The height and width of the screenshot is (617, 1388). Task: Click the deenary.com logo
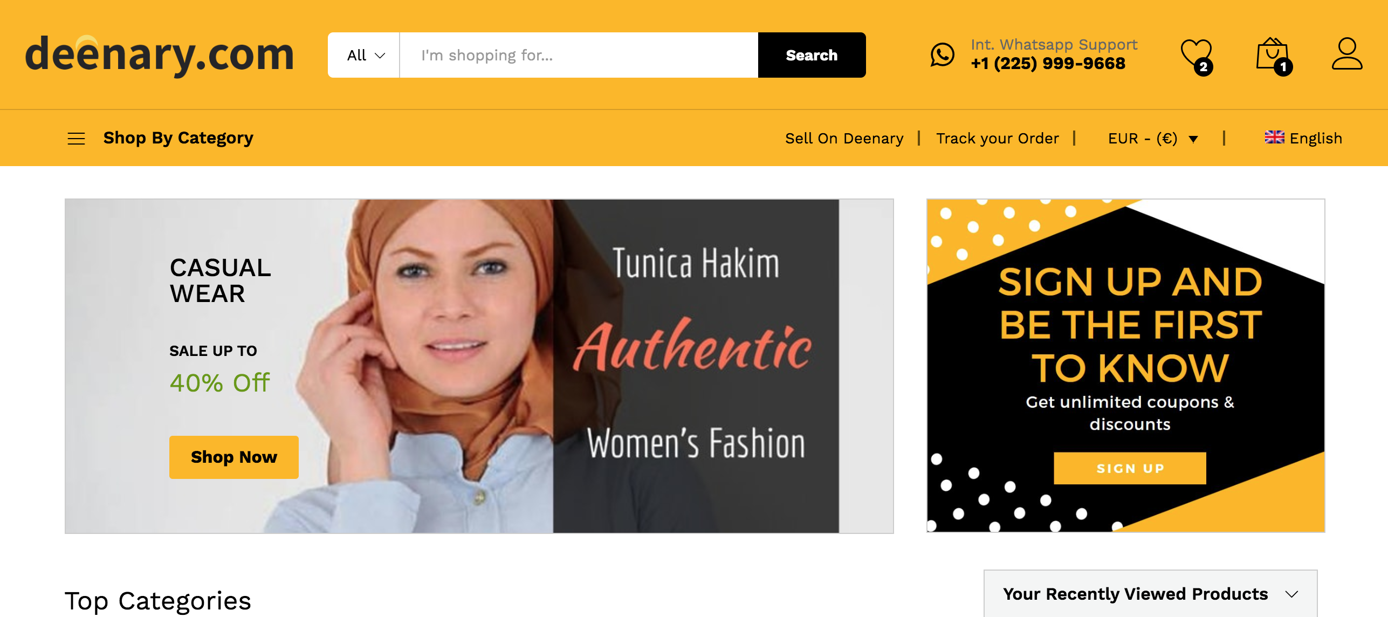point(160,55)
